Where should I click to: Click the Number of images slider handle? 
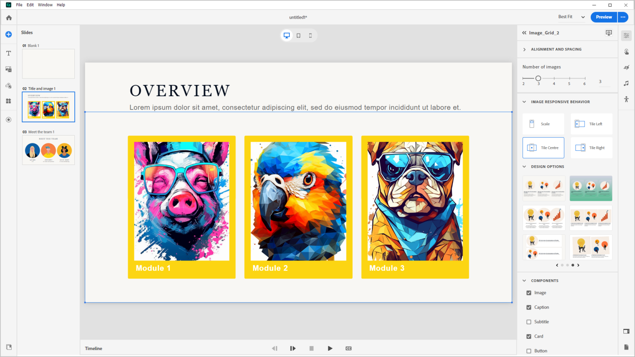click(x=538, y=78)
